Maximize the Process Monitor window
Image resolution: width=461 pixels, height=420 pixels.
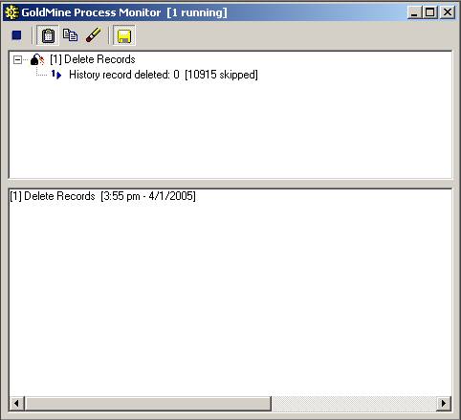click(429, 12)
